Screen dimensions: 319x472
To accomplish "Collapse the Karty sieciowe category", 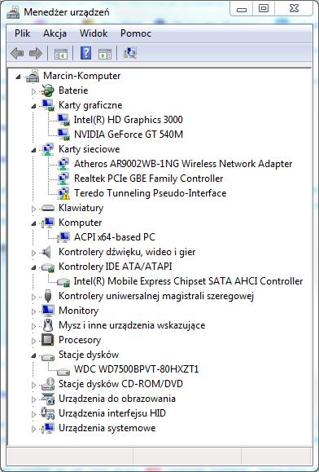I will pos(33,150).
